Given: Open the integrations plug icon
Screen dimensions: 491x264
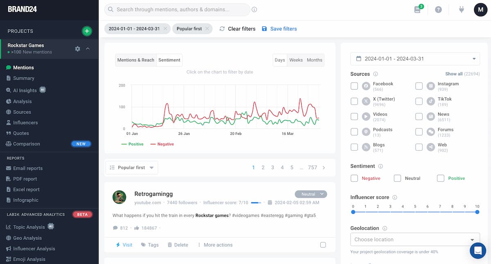Looking at the screenshot, I should pyautogui.click(x=462, y=9).
